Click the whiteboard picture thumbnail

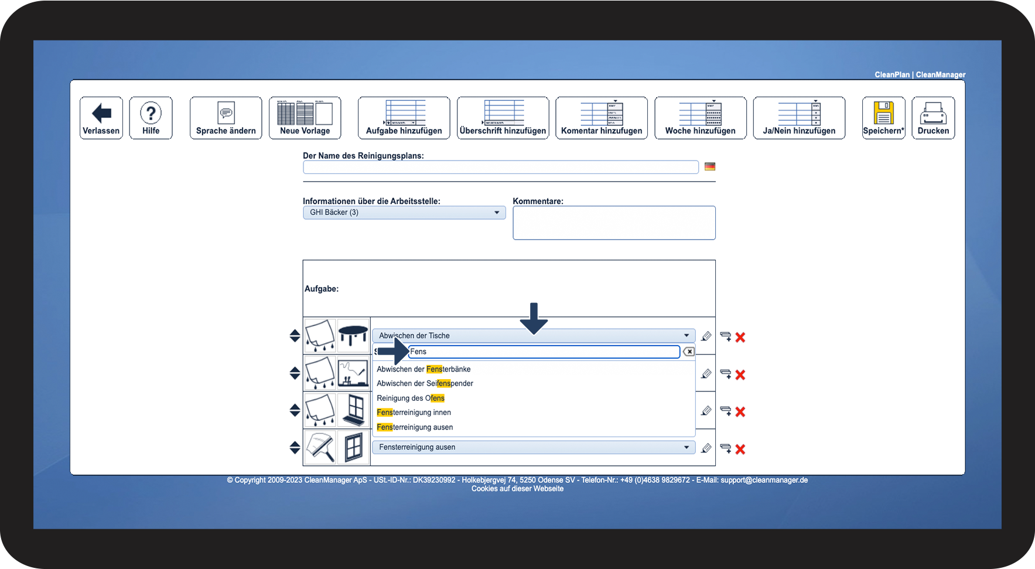coord(353,373)
